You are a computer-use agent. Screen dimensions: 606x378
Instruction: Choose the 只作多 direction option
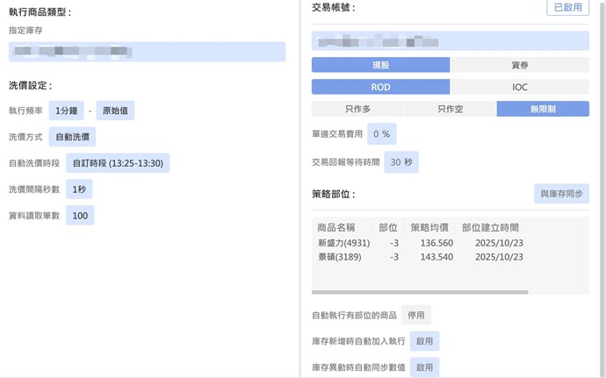(357, 109)
